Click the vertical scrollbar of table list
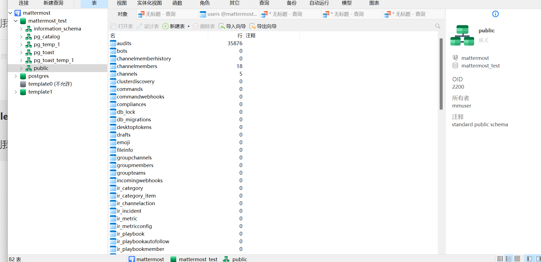Image resolution: width=541 pixels, height=262 pixels. coord(441,74)
